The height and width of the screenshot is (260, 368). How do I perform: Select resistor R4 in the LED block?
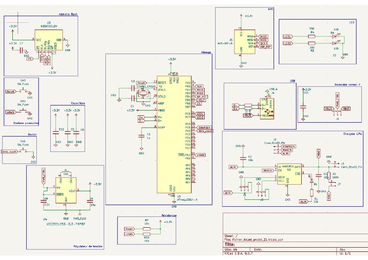[311, 36]
